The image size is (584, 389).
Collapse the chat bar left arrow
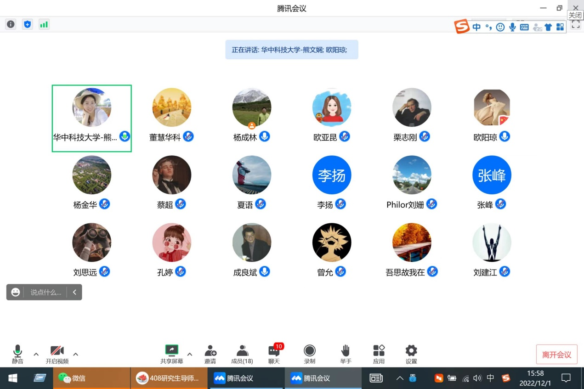coord(74,292)
